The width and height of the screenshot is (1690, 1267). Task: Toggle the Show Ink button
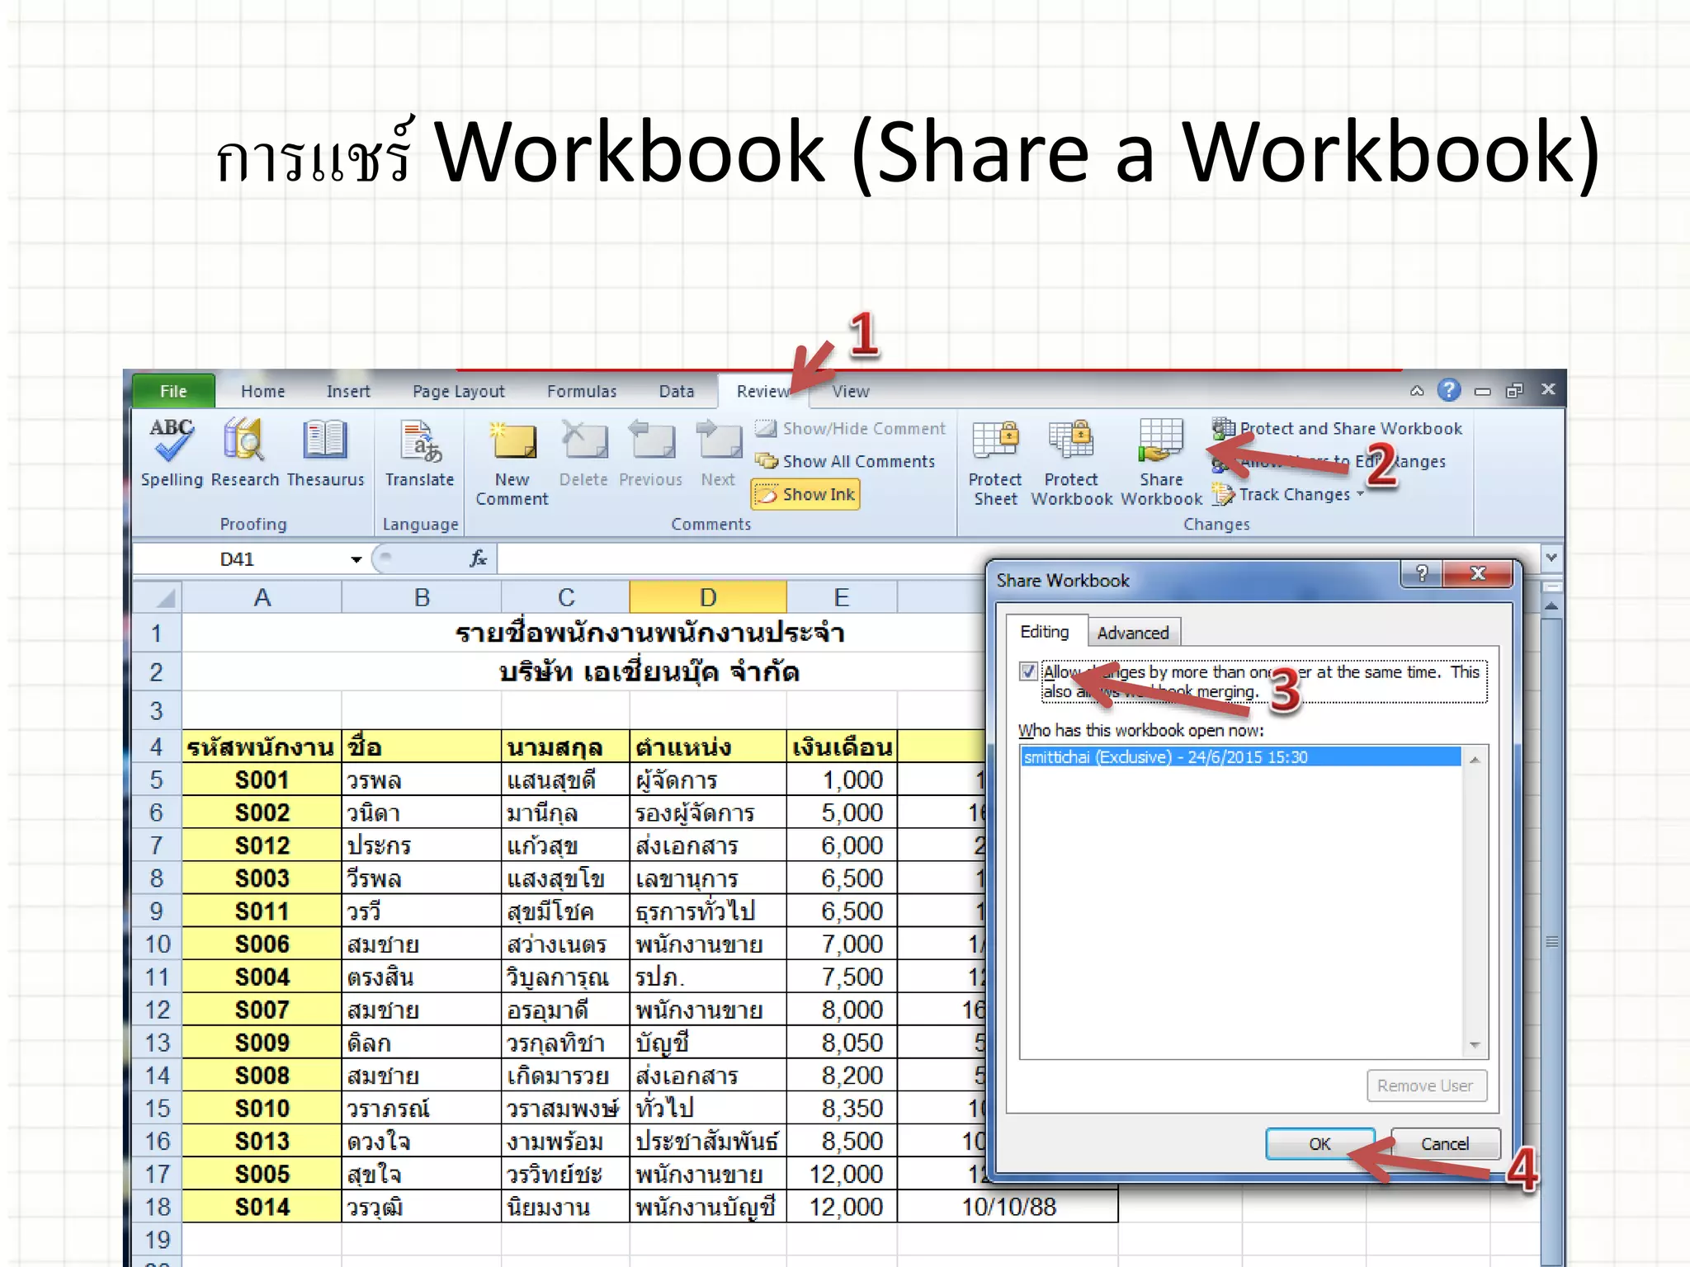click(805, 494)
